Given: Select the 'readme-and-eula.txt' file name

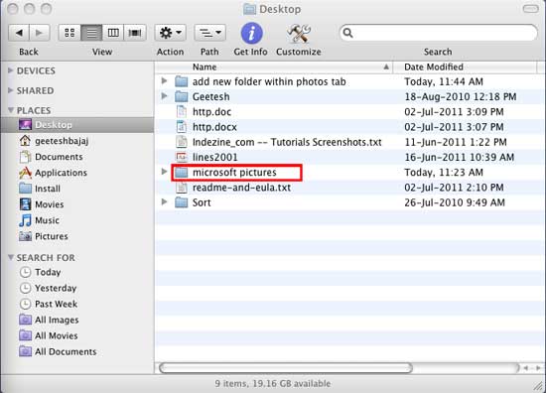Looking at the screenshot, I should (x=241, y=188).
